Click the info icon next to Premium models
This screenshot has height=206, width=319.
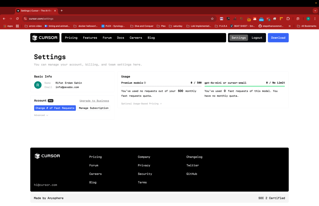tap(145, 83)
